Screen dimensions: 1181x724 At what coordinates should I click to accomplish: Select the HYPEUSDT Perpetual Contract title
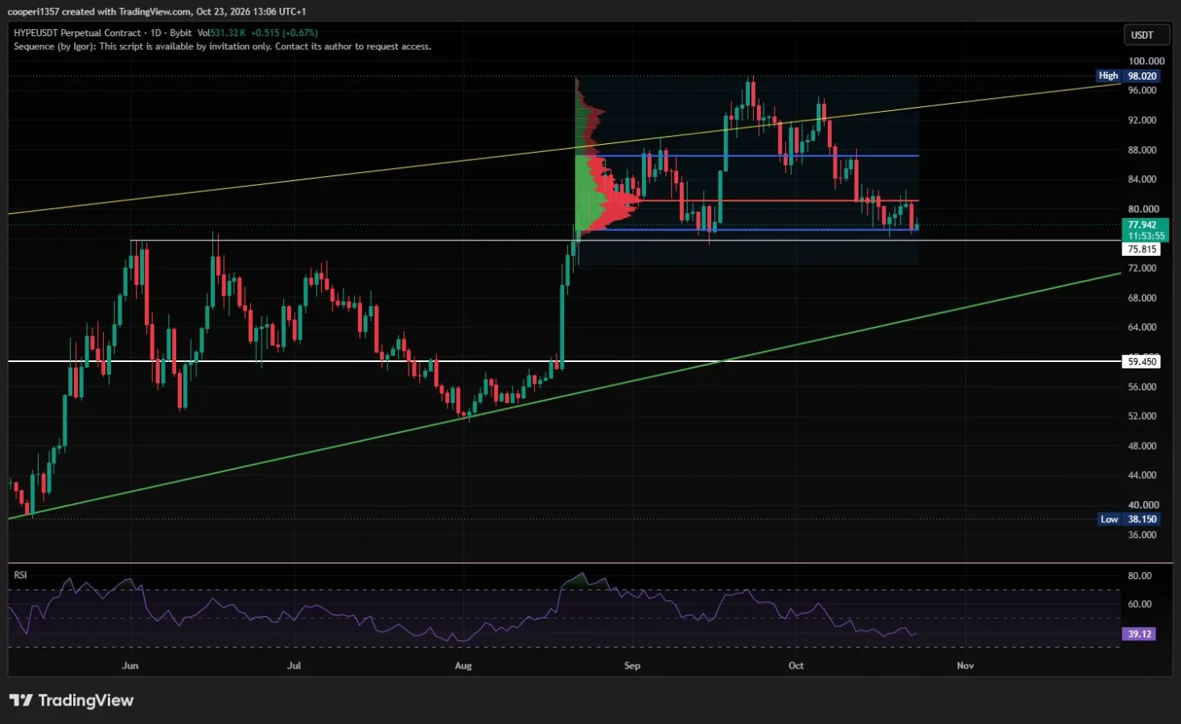[x=77, y=33]
